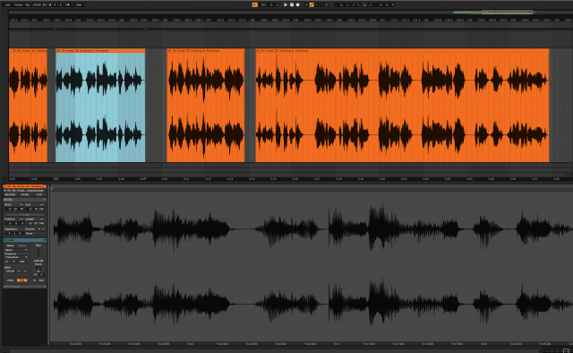Toggle the Arrangement Loop switch
This screenshot has height=353, width=573.
[x=364, y=4]
